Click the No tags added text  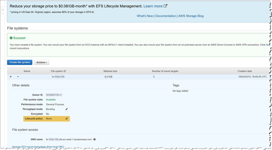click(180, 91)
